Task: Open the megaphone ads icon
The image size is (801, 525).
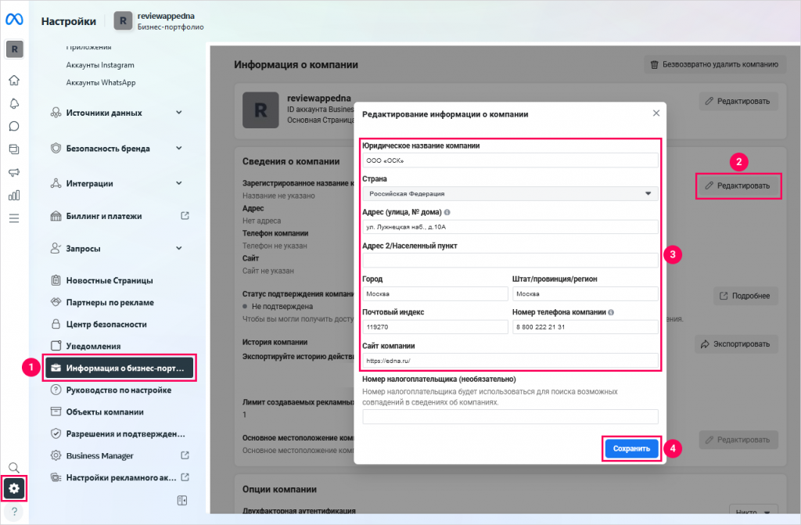Action: click(x=14, y=172)
